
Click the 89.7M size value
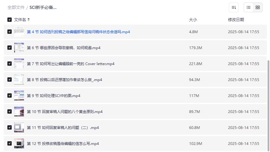194,112
